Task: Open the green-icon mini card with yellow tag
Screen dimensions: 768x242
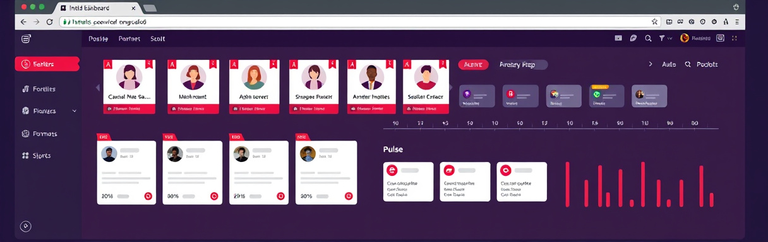Action: pyautogui.click(x=606, y=96)
